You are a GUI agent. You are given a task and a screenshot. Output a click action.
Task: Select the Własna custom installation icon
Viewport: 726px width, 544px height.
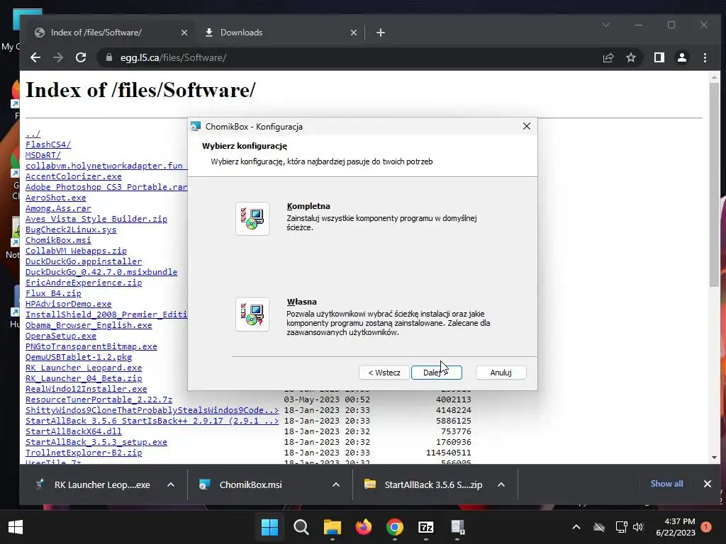252,314
